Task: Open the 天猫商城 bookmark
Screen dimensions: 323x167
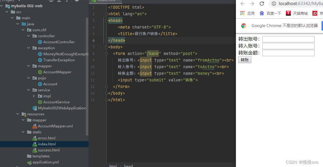Action: [297, 13]
